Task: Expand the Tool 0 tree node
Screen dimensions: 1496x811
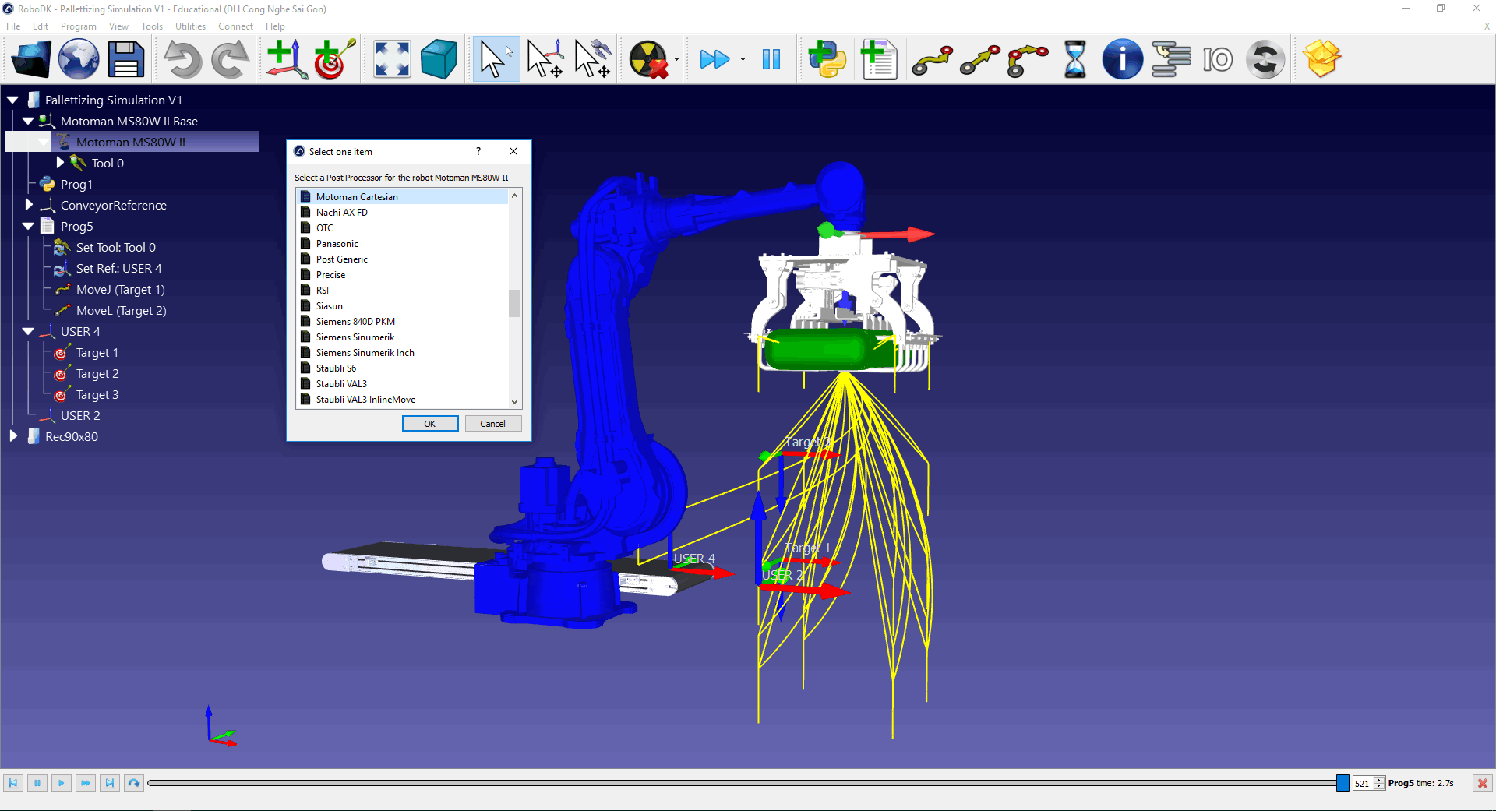Action: 60,163
